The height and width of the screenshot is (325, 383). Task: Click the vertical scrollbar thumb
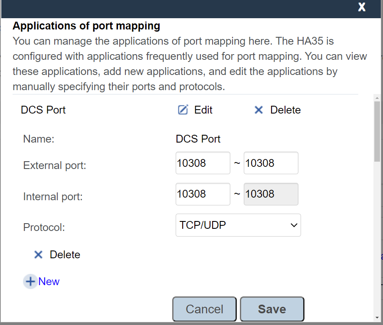coord(377,131)
